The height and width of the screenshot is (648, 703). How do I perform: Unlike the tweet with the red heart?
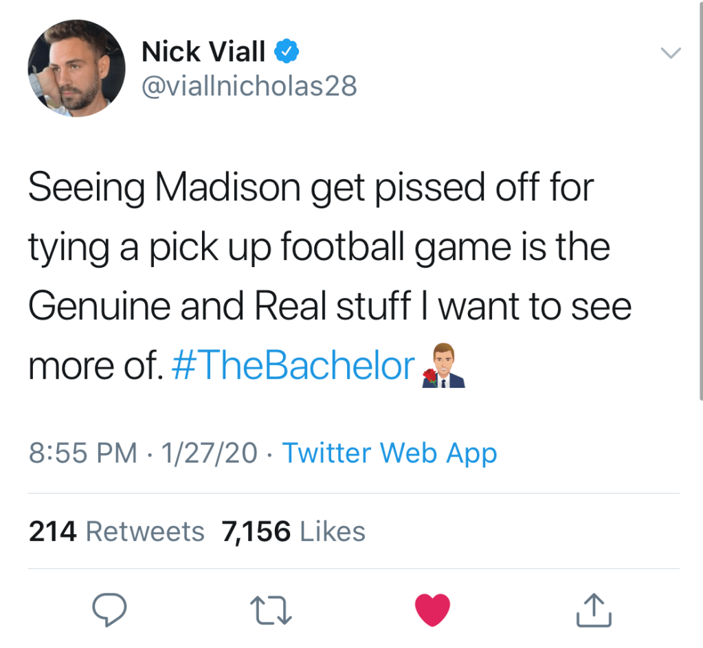433,610
